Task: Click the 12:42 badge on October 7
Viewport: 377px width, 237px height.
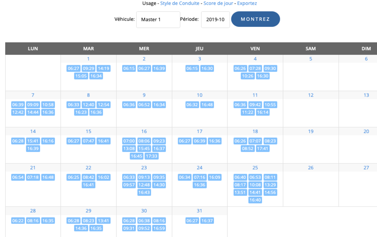Action: click(18, 112)
